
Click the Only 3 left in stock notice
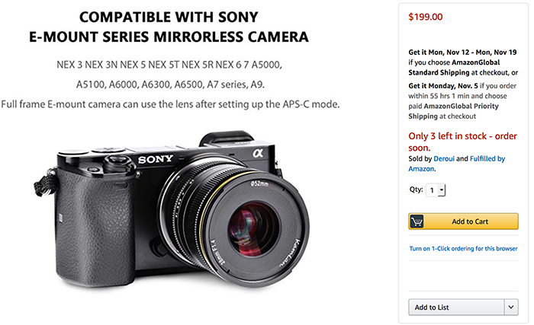[462, 142]
